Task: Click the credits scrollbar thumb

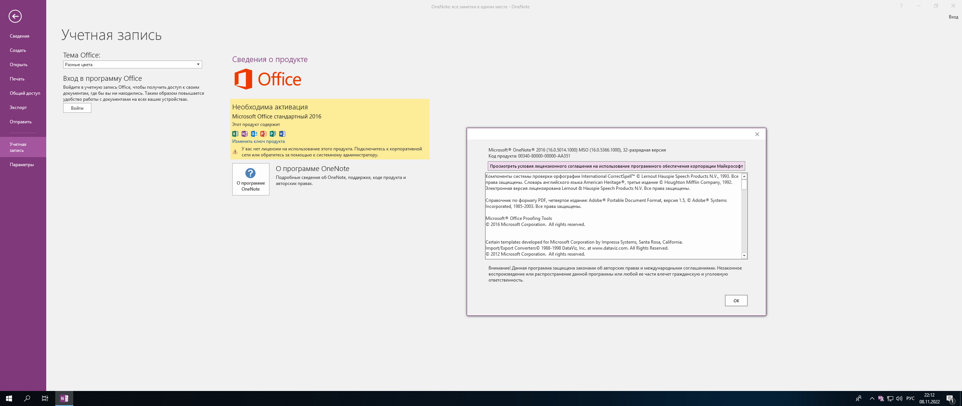Action: [x=744, y=185]
